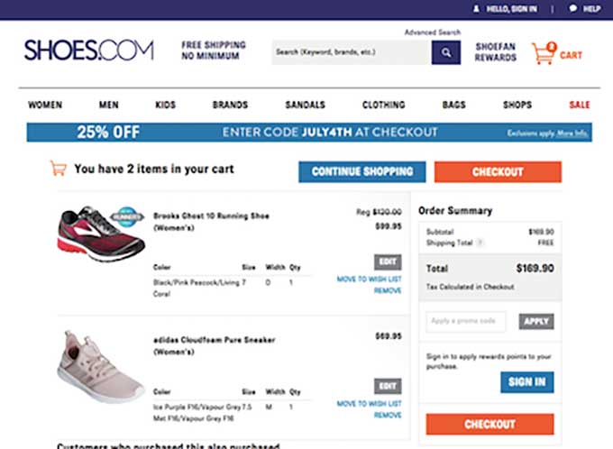Click the Continue Shopping button
Image resolution: width=613 pixels, height=449 pixels.
pos(362,171)
